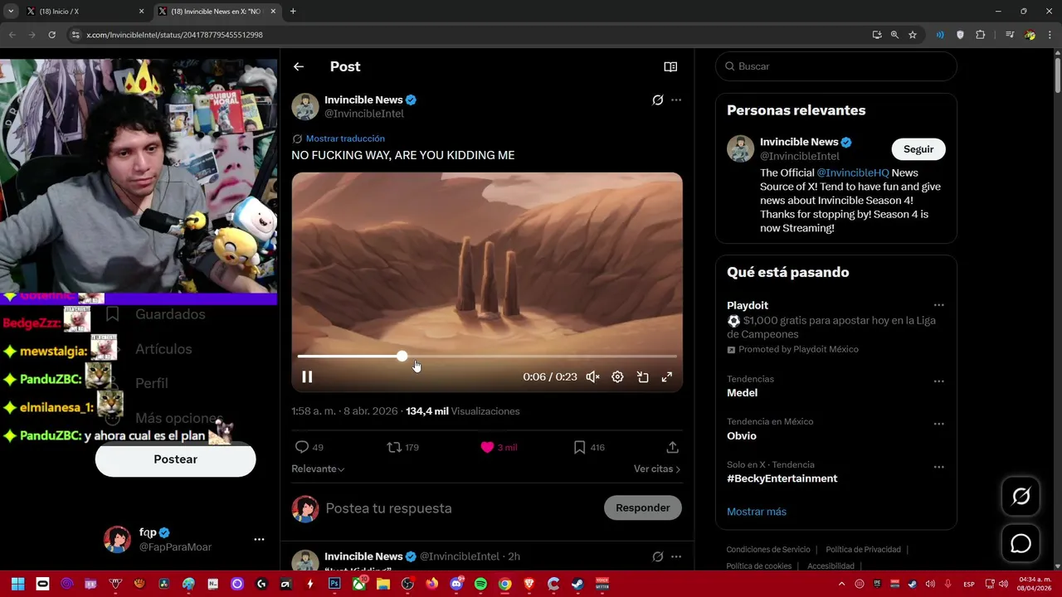Open Photoshop from the taskbar
This screenshot has height=597, width=1062.
(334, 584)
